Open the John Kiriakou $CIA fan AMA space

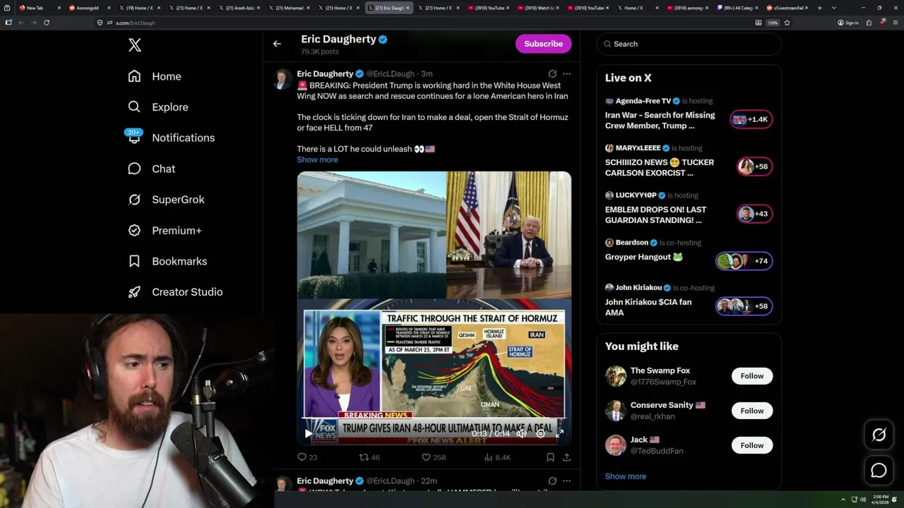point(689,301)
